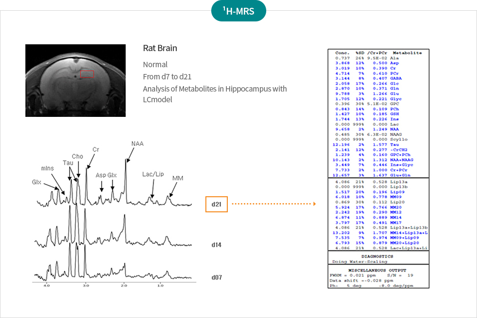477x318 pixels.
Task: Select the d14 spectrum label
Action: click(x=217, y=245)
